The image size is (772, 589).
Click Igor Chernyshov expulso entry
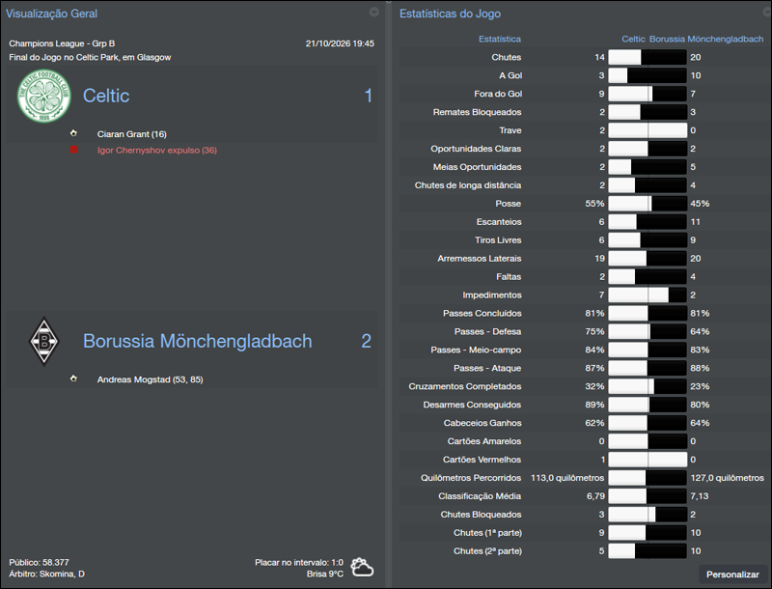point(156,151)
